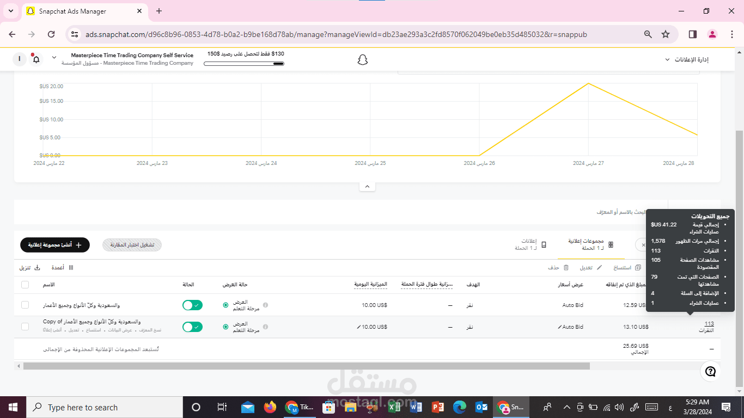The height and width of the screenshot is (418, 744).
Task: Click نسخ المعرّف link under Copy row
Action: [x=150, y=330]
